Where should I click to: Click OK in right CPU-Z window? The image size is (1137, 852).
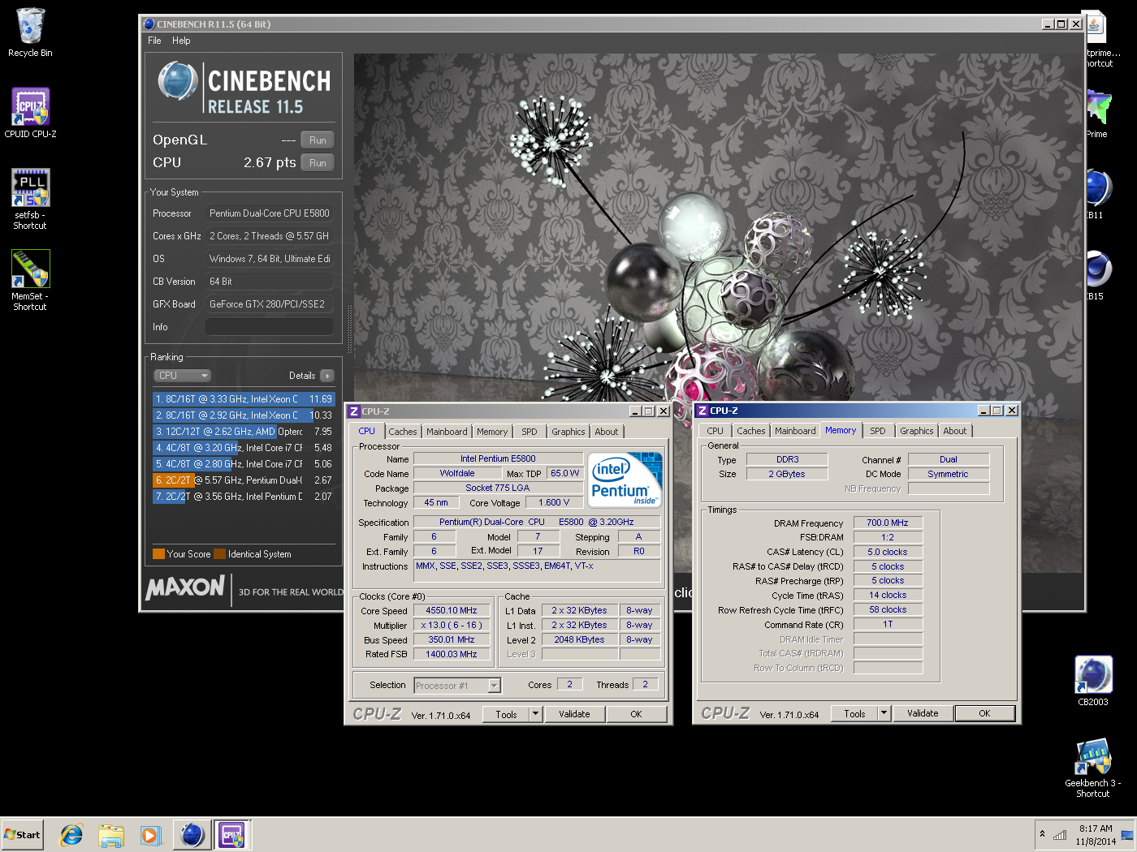coord(984,714)
